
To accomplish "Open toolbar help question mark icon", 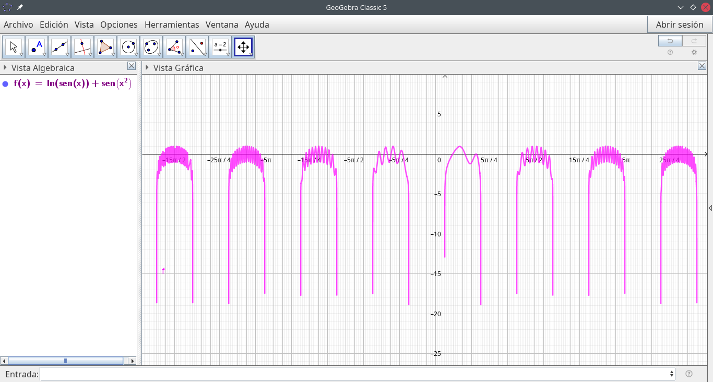I will [670, 52].
